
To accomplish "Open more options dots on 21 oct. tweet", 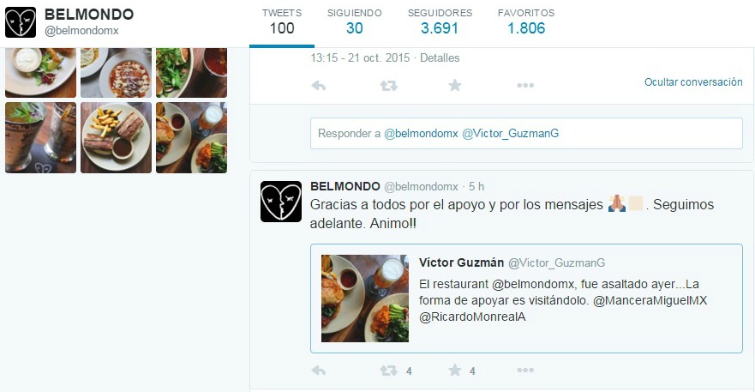I will coord(525,85).
